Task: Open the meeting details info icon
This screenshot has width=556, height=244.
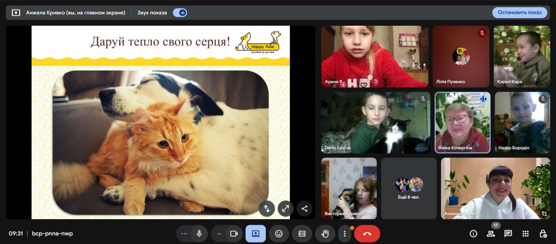Action: (473, 234)
